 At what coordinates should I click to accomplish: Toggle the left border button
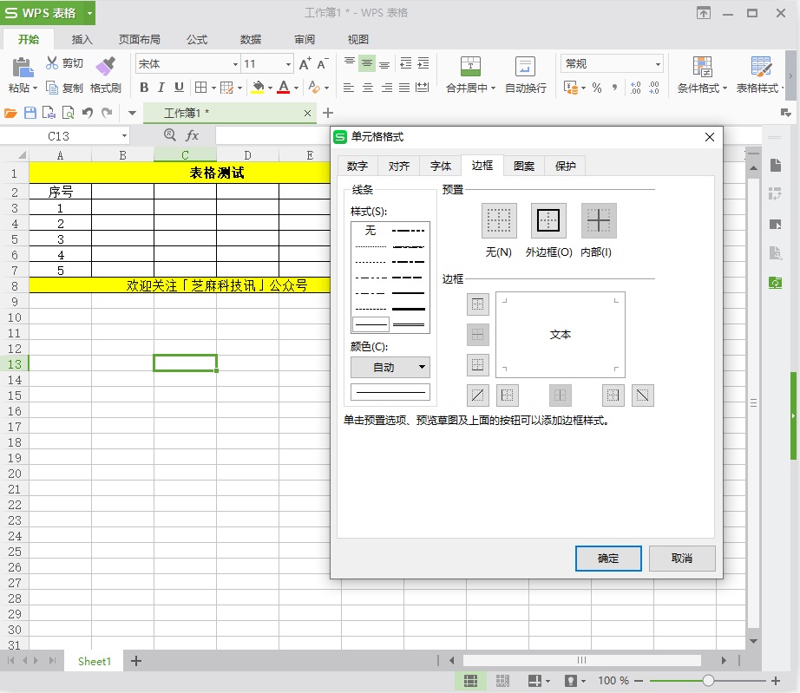click(507, 396)
